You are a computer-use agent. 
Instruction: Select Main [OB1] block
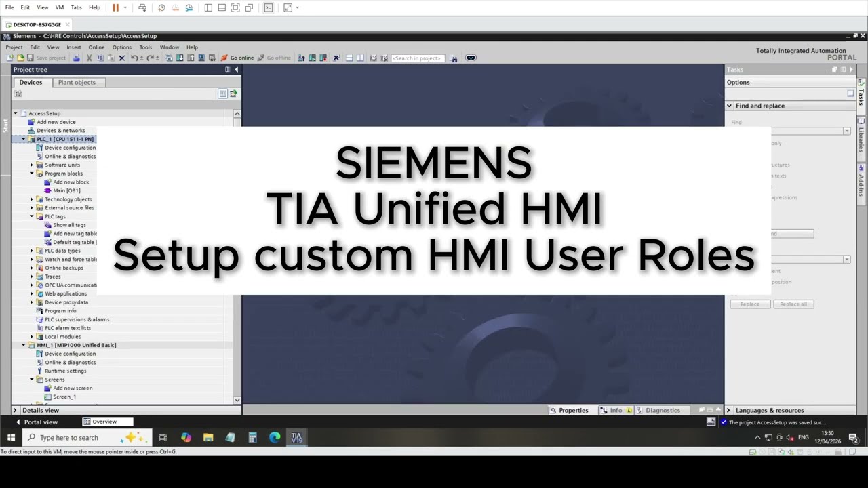66,190
